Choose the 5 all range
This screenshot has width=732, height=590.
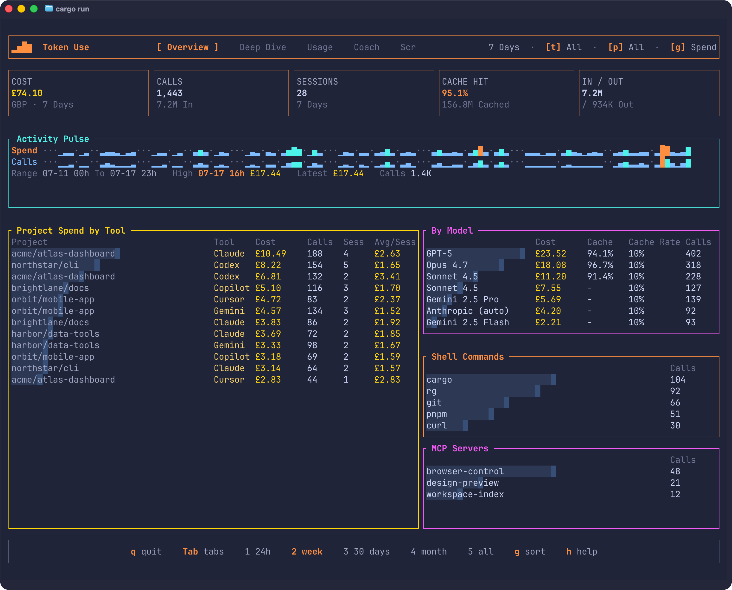[x=481, y=552]
